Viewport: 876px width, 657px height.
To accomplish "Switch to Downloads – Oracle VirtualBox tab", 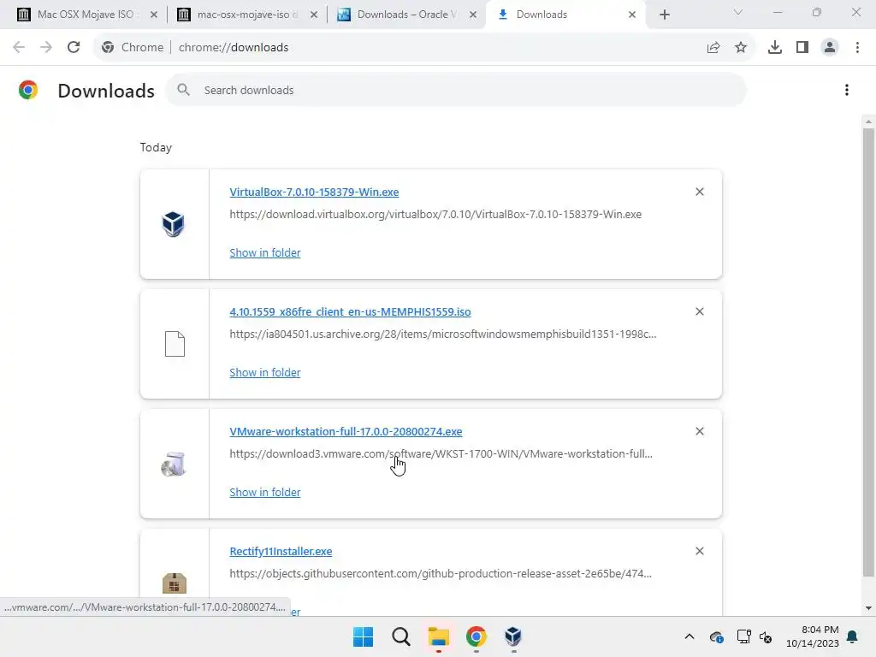I will 405,15.
